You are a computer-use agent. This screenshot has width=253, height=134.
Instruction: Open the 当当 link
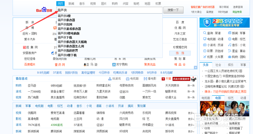[180, 53]
